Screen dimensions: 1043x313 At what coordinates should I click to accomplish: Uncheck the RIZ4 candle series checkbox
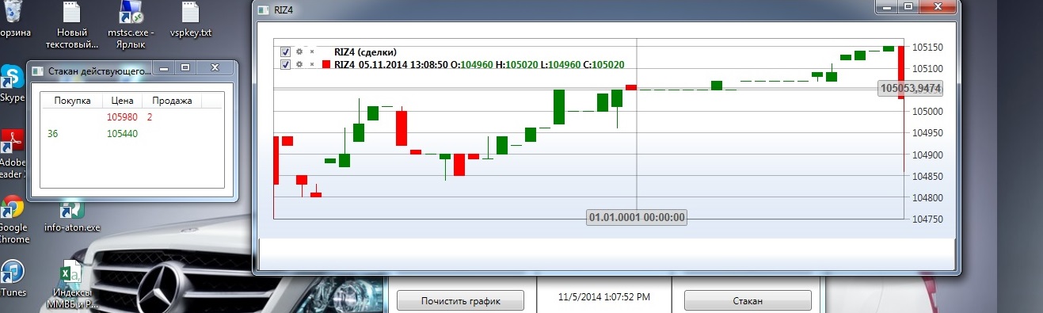(x=286, y=64)
